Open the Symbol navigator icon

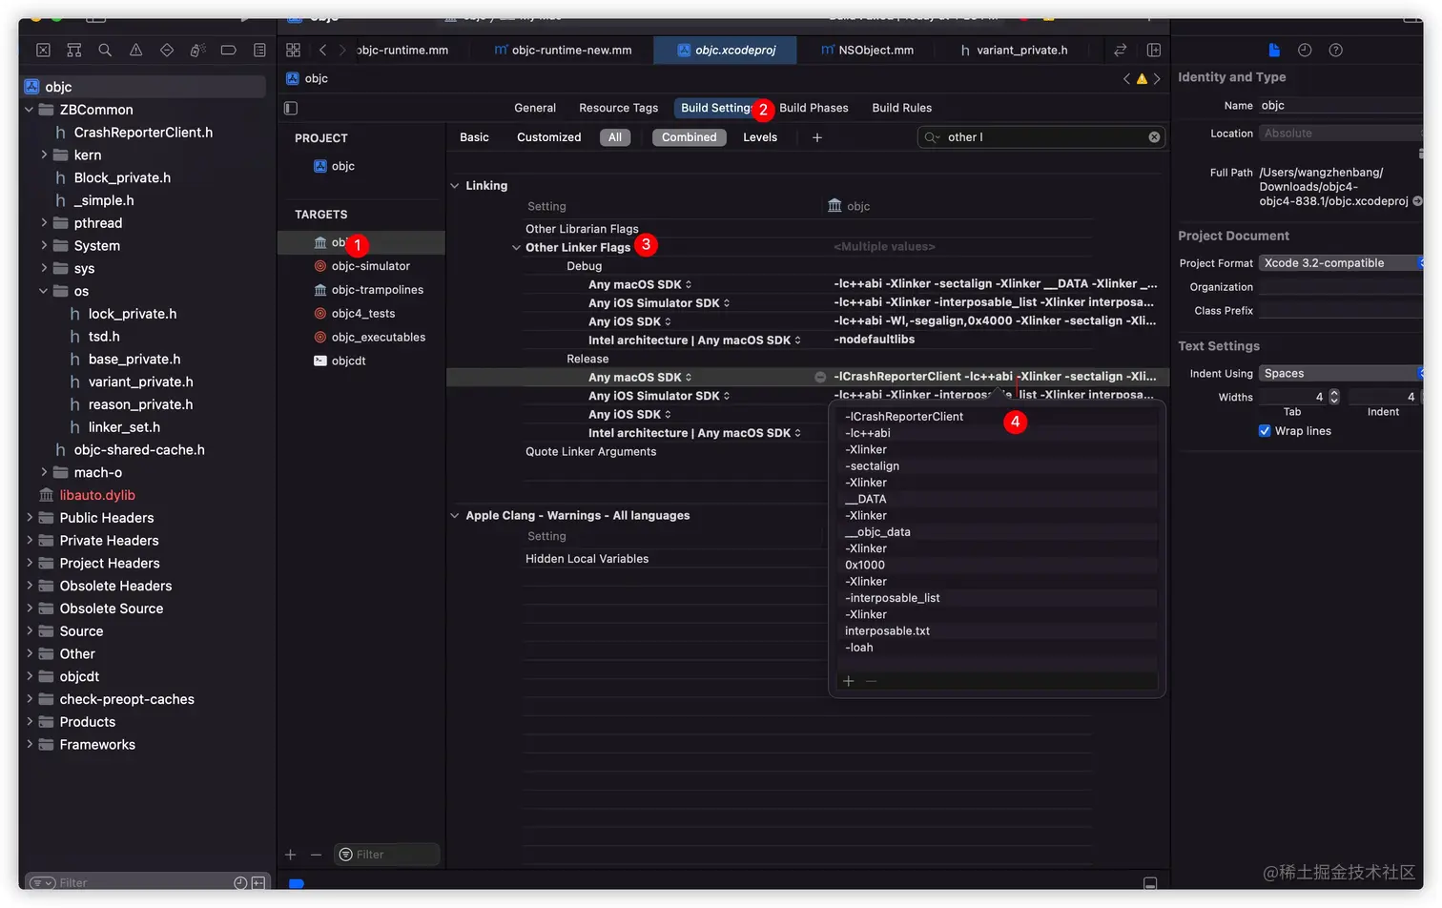click(x=74, y=50)
